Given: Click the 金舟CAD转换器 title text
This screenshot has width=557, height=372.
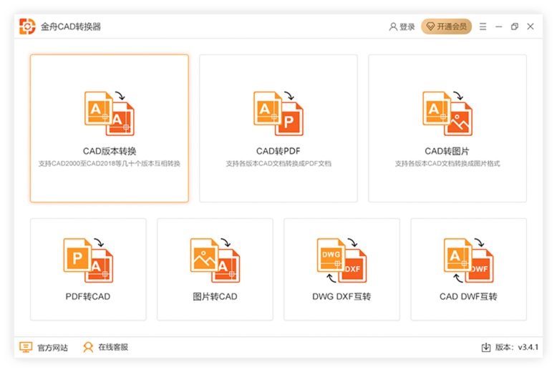Looking at the screenshot, I should (71, 26).
